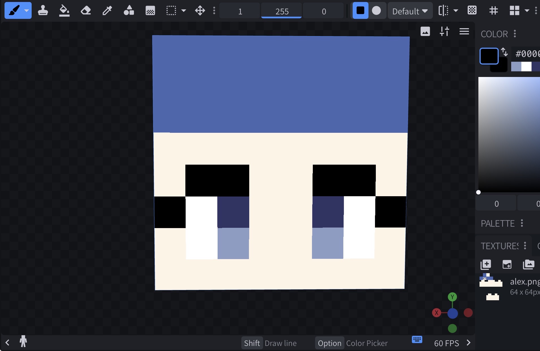Open the Selection tool mode arrow
The height and width of the screenshot is (351, 540).
[x=184, y=11]
